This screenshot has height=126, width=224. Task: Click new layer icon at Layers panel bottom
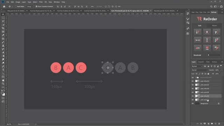tap(216, 124)
